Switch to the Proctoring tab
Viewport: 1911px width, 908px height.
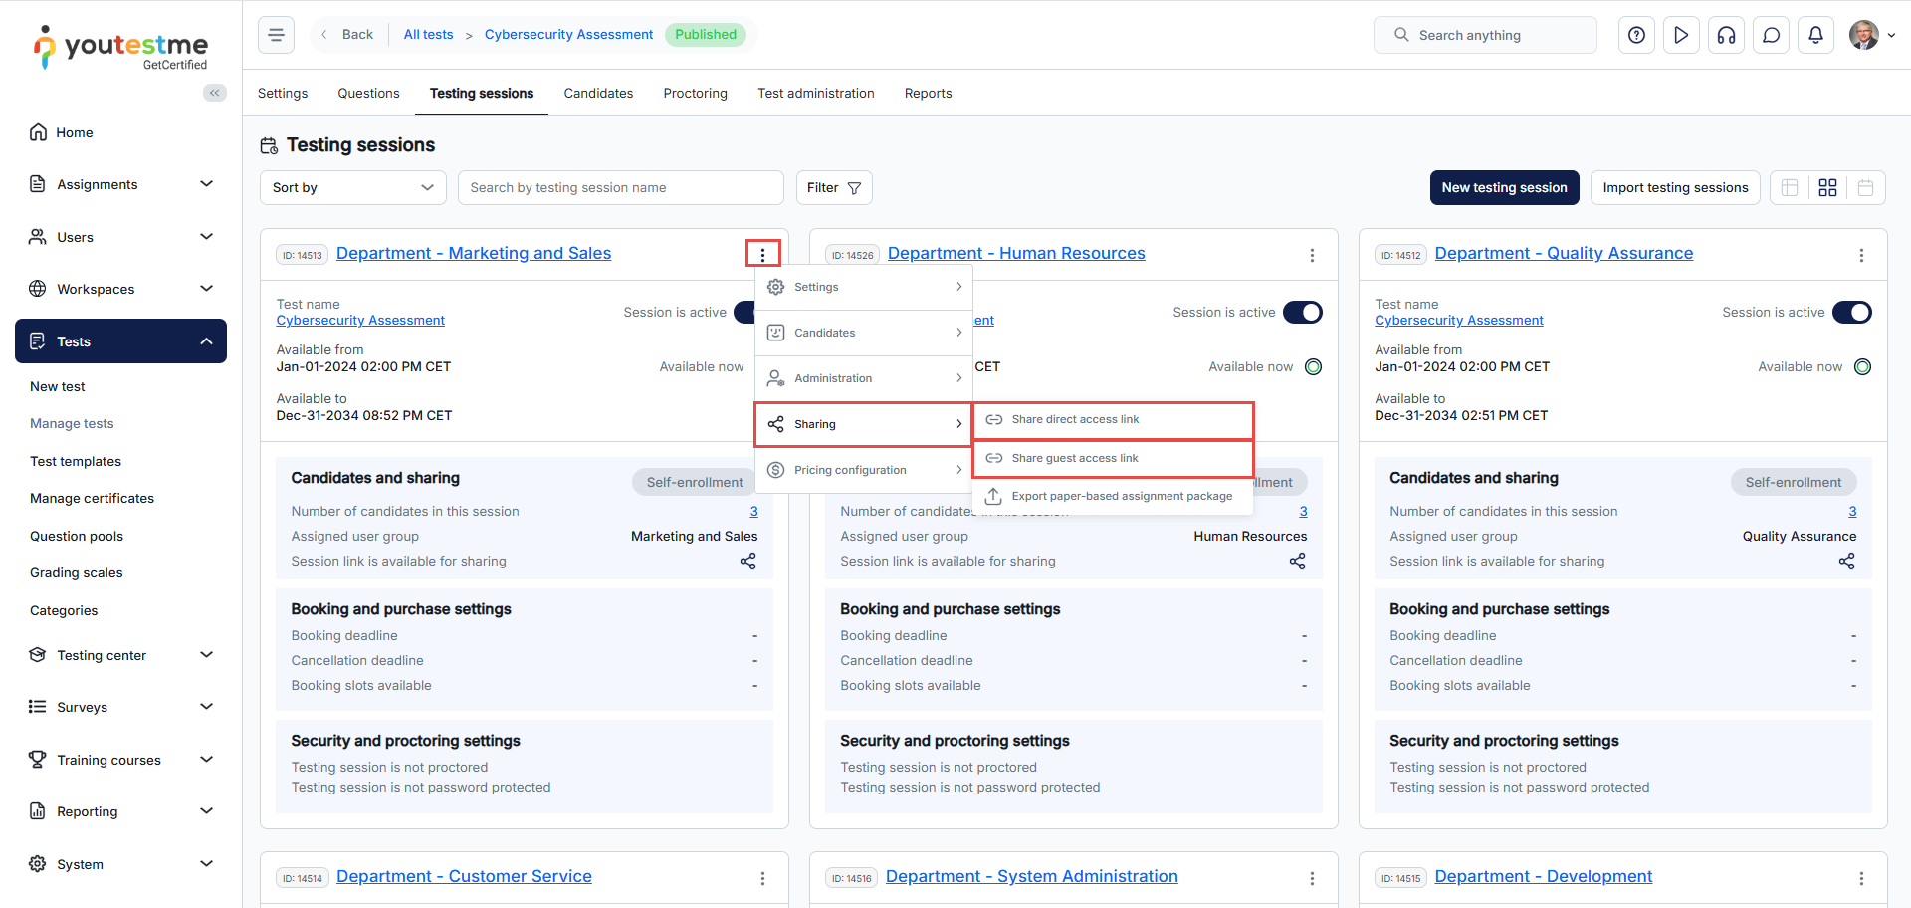point(695,94)
